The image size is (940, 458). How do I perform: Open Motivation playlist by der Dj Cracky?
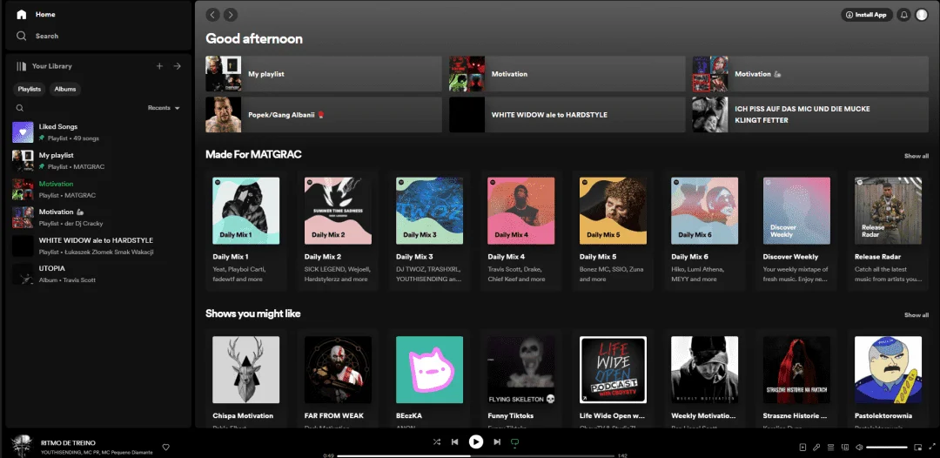[x=97, y=217]
